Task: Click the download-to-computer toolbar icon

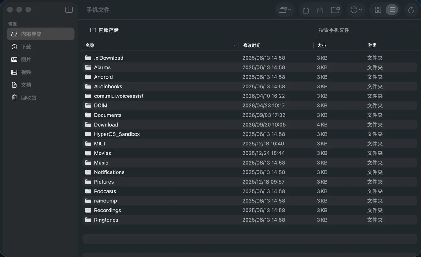Action: (320, 10)
